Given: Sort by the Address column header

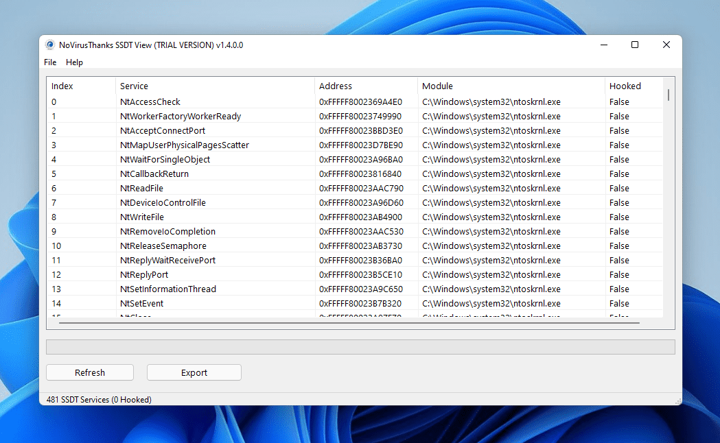Looking at the screenshot, I should pos(366,86).
